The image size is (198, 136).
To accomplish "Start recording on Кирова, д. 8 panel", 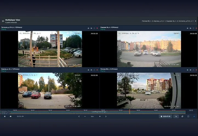I will 91,70.
